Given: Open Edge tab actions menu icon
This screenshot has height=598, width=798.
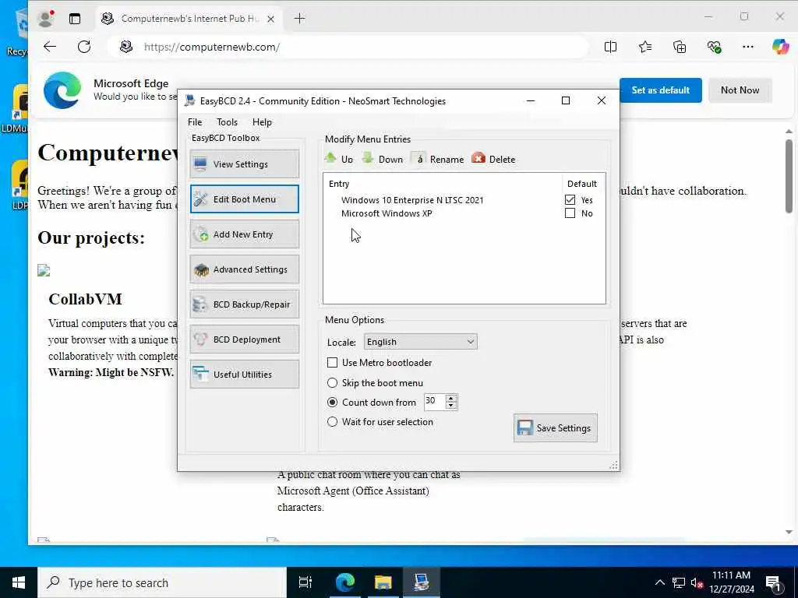Looking at the screenshot, I should [x=75, y=19].
